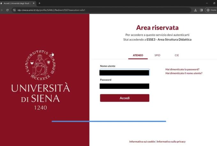
Task: Focus the Password input field
Action: click(x=124, y=86)
